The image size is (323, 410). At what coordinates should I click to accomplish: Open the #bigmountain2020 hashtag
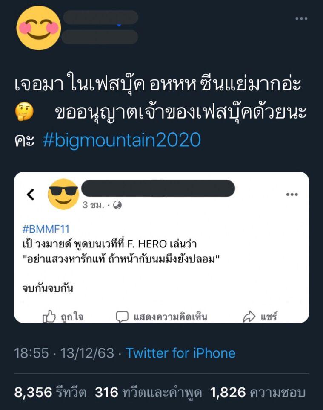coord(122,140)
